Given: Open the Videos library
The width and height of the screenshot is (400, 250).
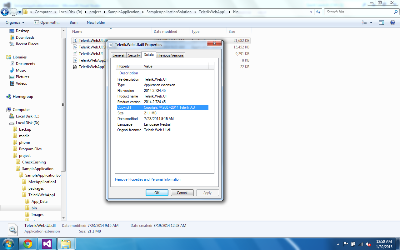Looking at the screenshot, I should click(x=22, y=83).
